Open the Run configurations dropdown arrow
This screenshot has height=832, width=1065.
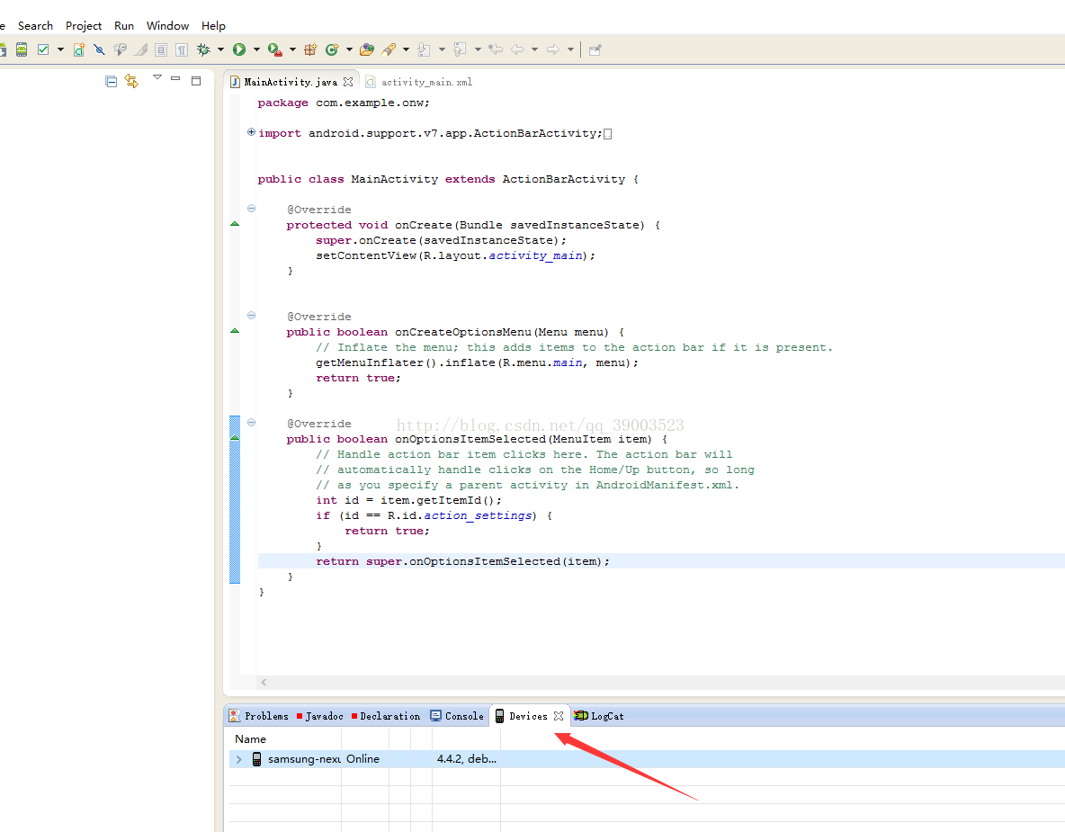point(256,49)
